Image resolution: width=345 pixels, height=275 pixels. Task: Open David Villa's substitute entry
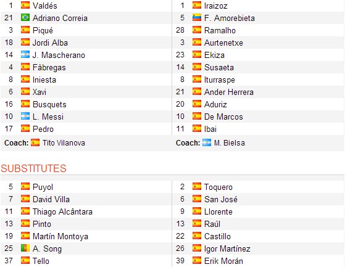click(x=51, y=199)
